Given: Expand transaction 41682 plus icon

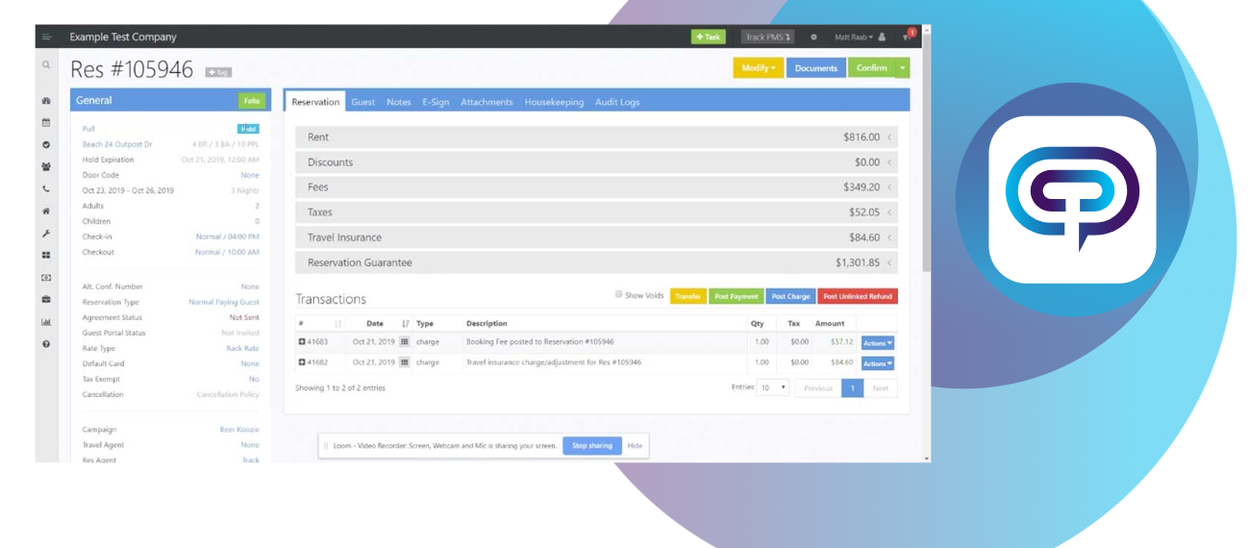Looking at the screenshot, I should [302, 362].
